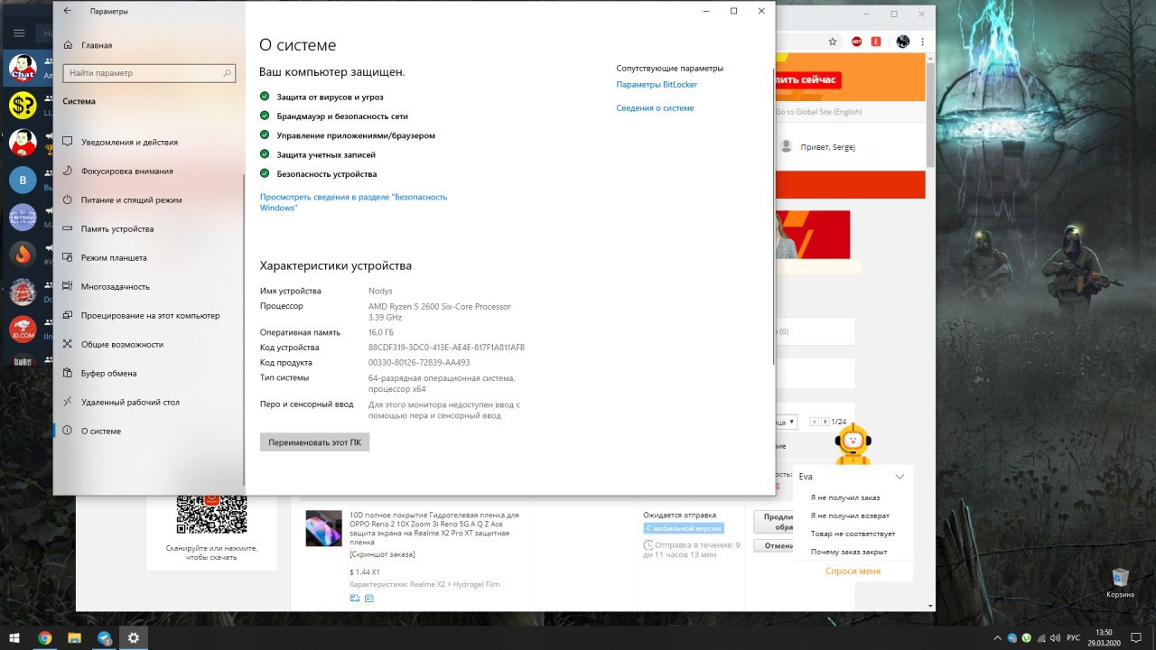Click the Найти параметр search field
Image resolution: width=1156 pixels, height=650 pixels.
pos(149,72)
